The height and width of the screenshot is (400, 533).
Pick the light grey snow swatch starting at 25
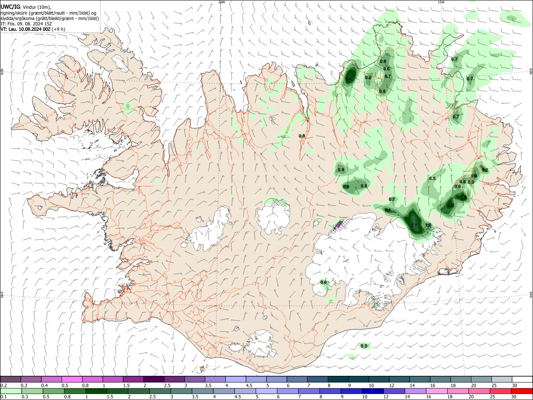click(x=501, y=379)
